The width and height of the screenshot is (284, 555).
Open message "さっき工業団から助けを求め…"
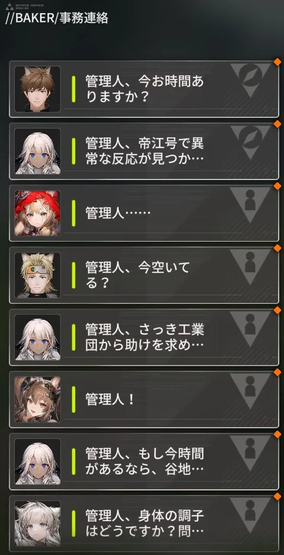[x=144, y=337]
